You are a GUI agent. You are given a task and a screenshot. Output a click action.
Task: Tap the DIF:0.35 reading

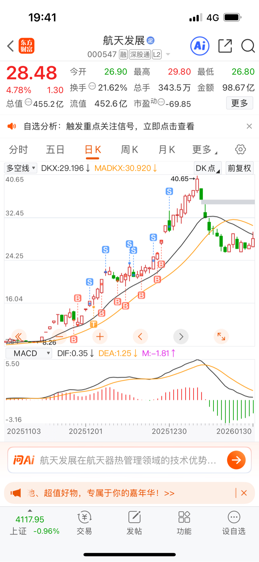(x=76, y=353)
